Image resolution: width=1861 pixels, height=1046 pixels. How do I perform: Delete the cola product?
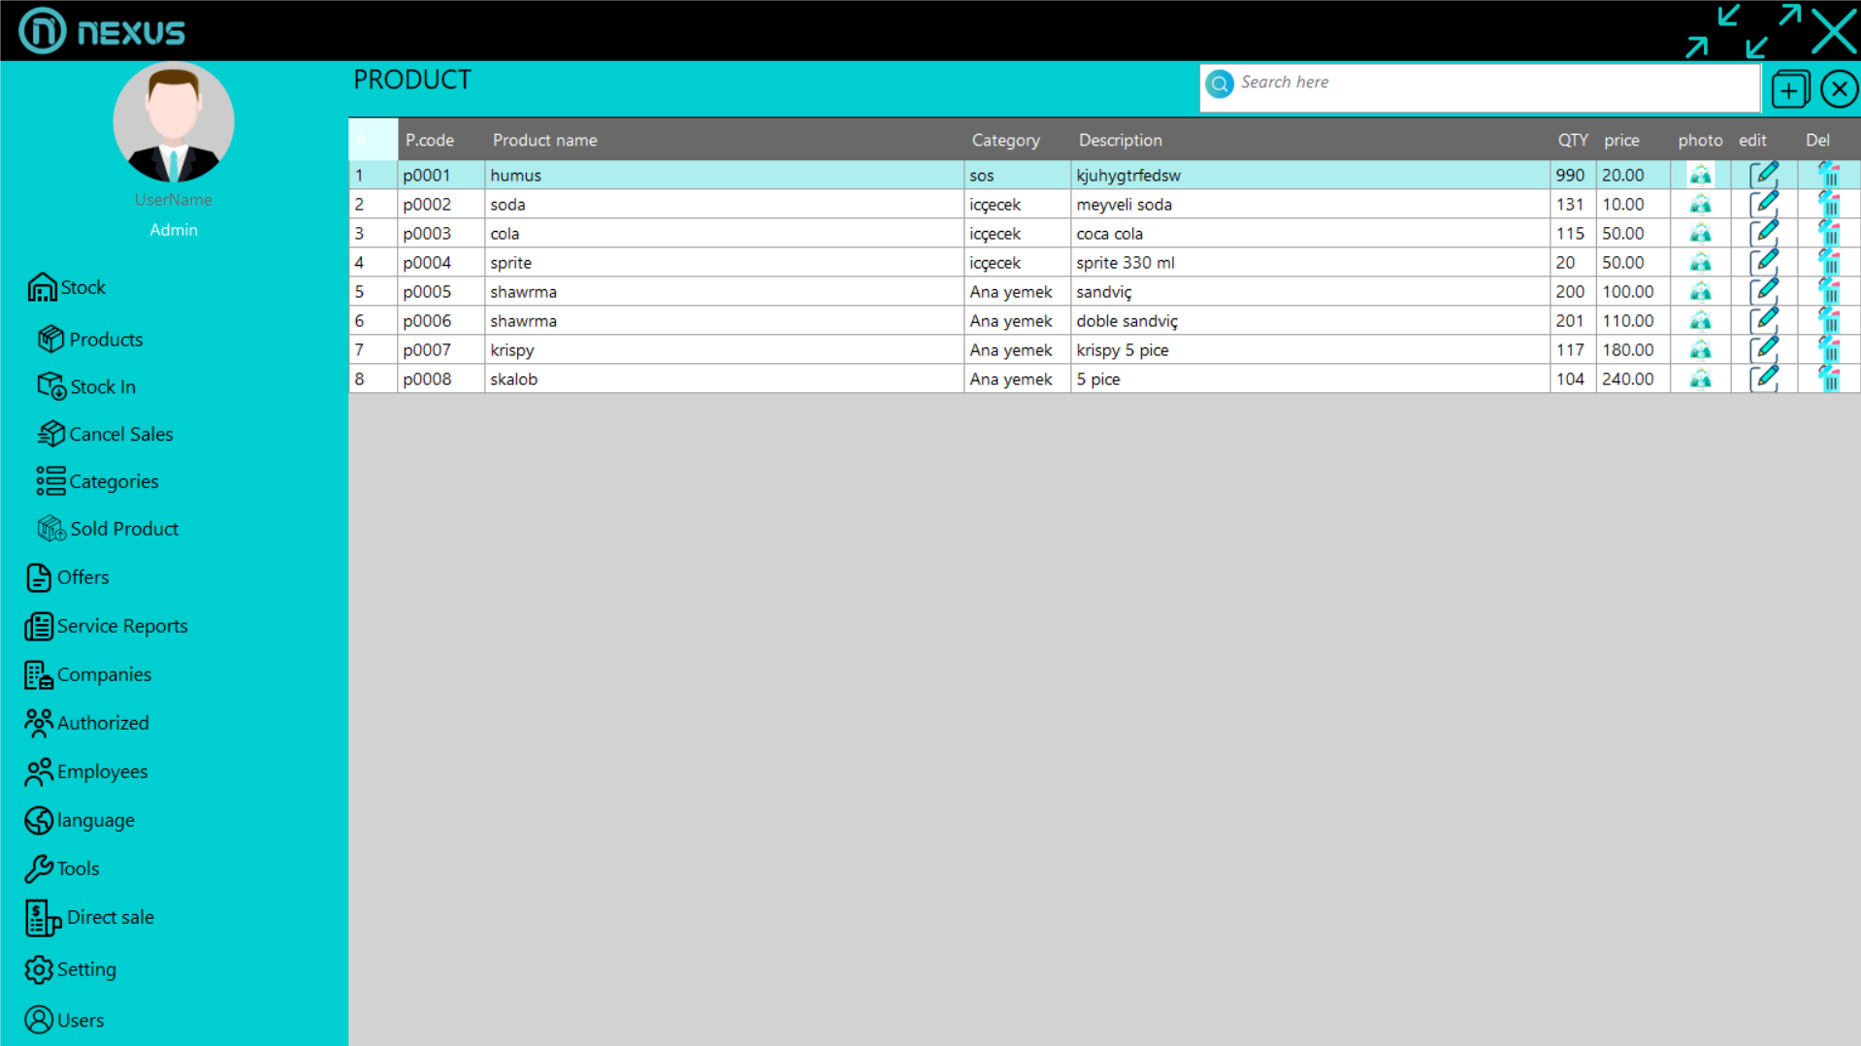(x=1829, y=234)
